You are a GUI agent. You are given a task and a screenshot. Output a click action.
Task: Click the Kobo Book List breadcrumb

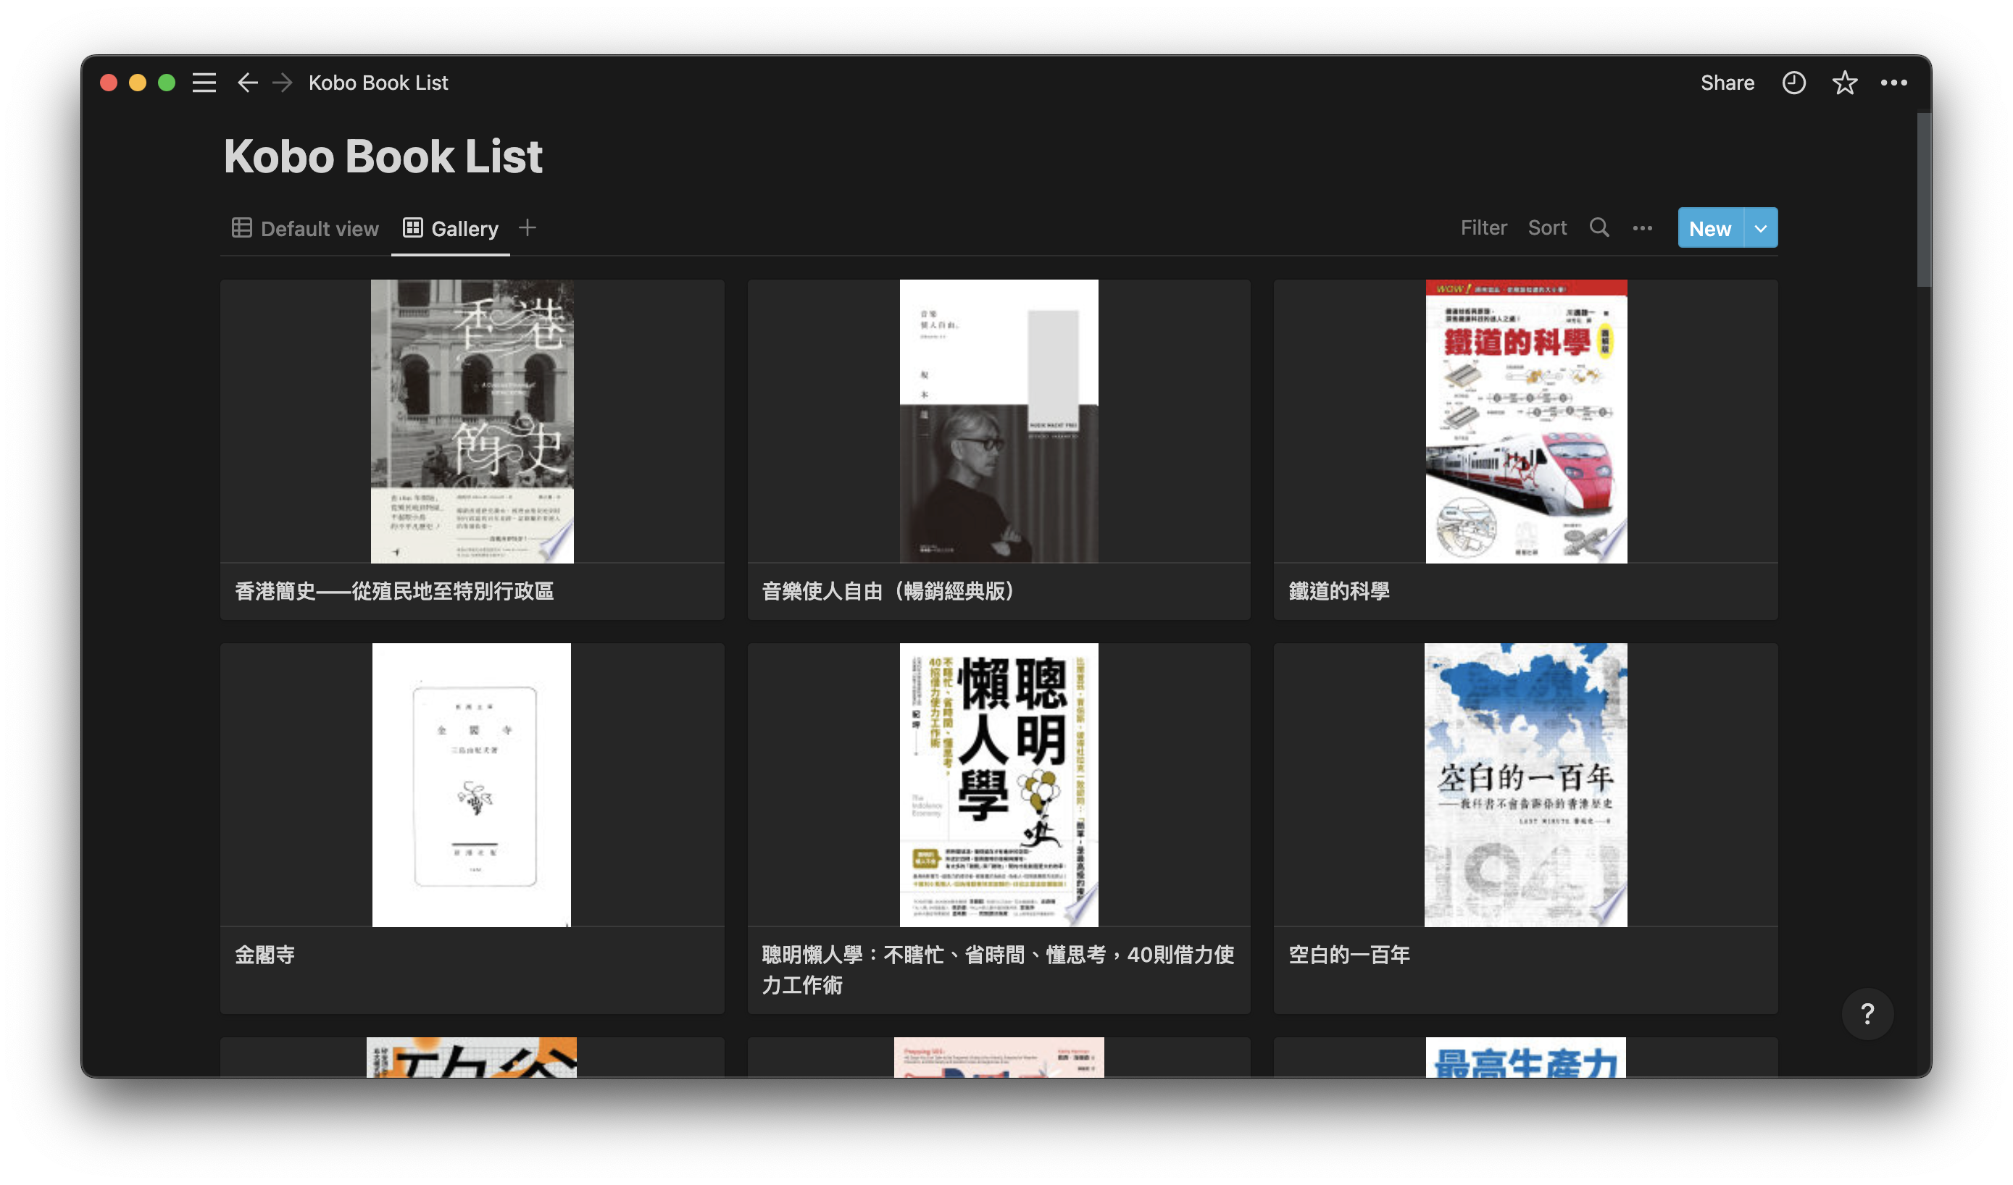[x=378, y=83]
